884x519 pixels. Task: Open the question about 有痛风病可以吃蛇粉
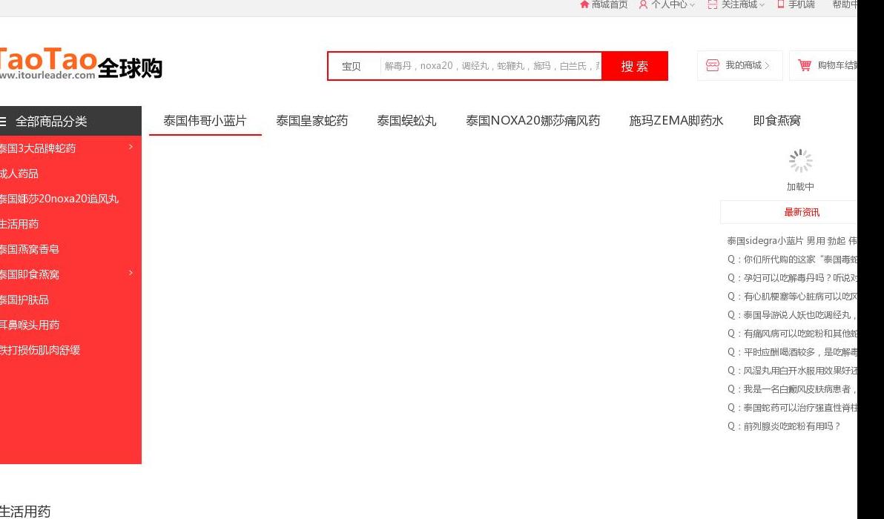[x=792, y=334]
